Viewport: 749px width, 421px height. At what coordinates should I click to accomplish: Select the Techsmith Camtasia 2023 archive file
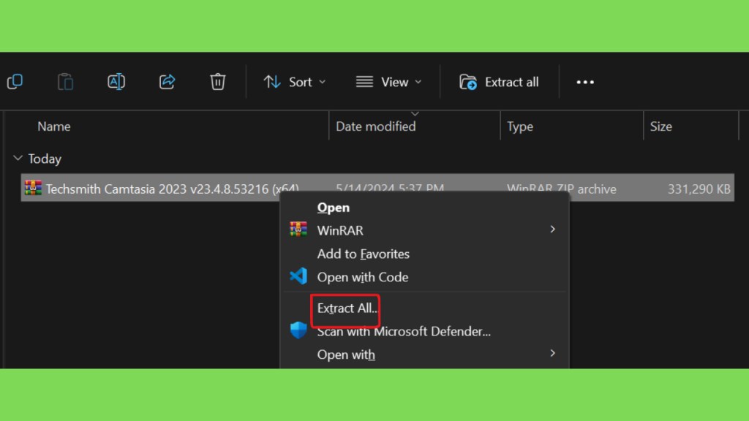[x=377, y=188]
